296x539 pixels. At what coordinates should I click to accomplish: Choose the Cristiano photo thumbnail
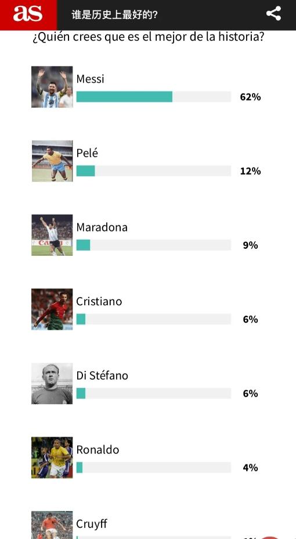(52, 309)
